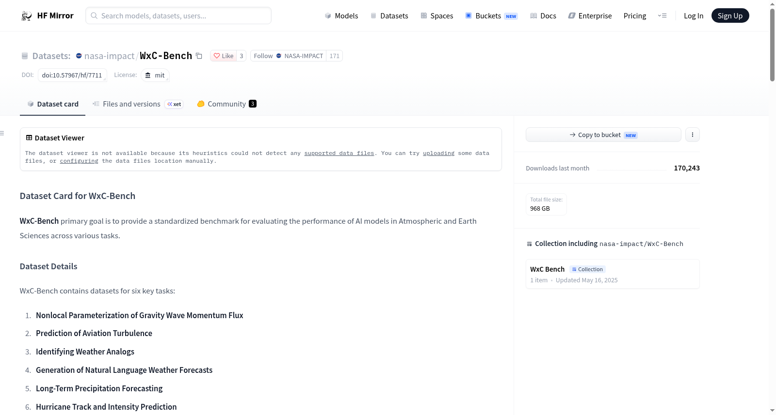Switch to the Dataset card tab

tap(52, 104)
